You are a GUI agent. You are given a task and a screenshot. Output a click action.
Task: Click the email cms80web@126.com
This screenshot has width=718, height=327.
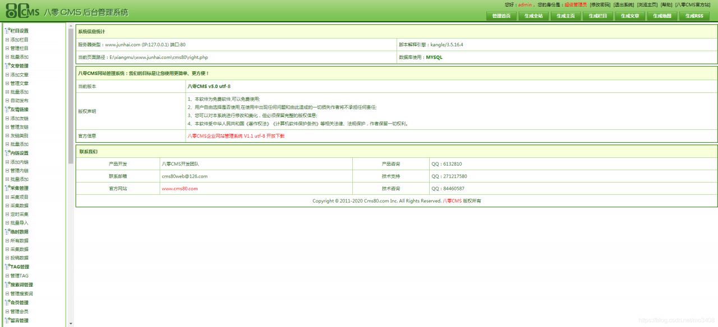tap(185, 176)
